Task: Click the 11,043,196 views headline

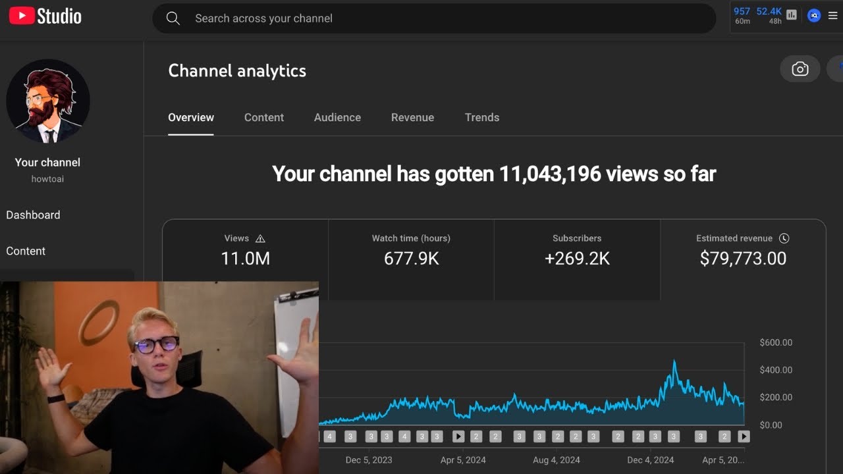Action: (494, 174)
